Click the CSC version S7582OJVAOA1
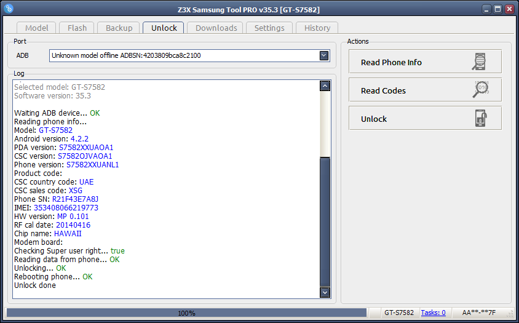Screen dimensions: 519x323 (85, 156)
